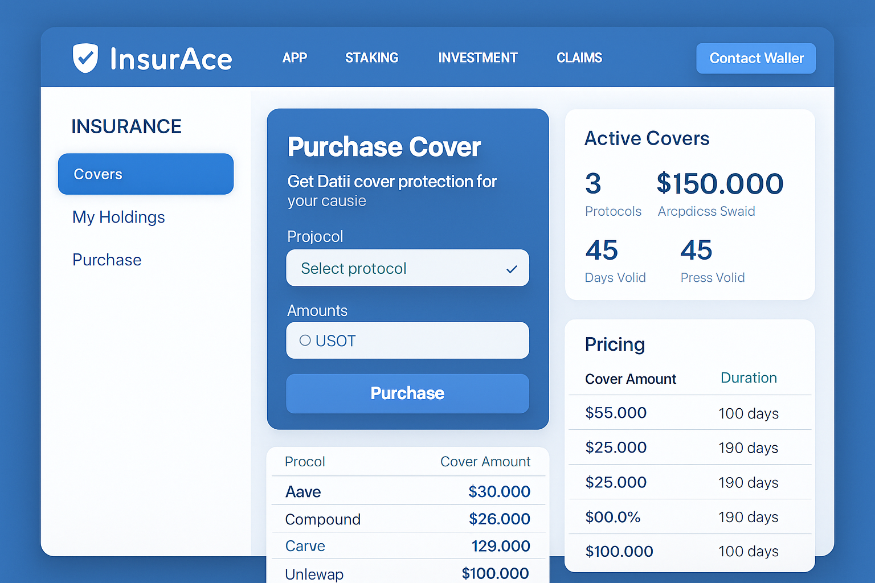Click the Pricing panel header

click(x=615, y=344)
